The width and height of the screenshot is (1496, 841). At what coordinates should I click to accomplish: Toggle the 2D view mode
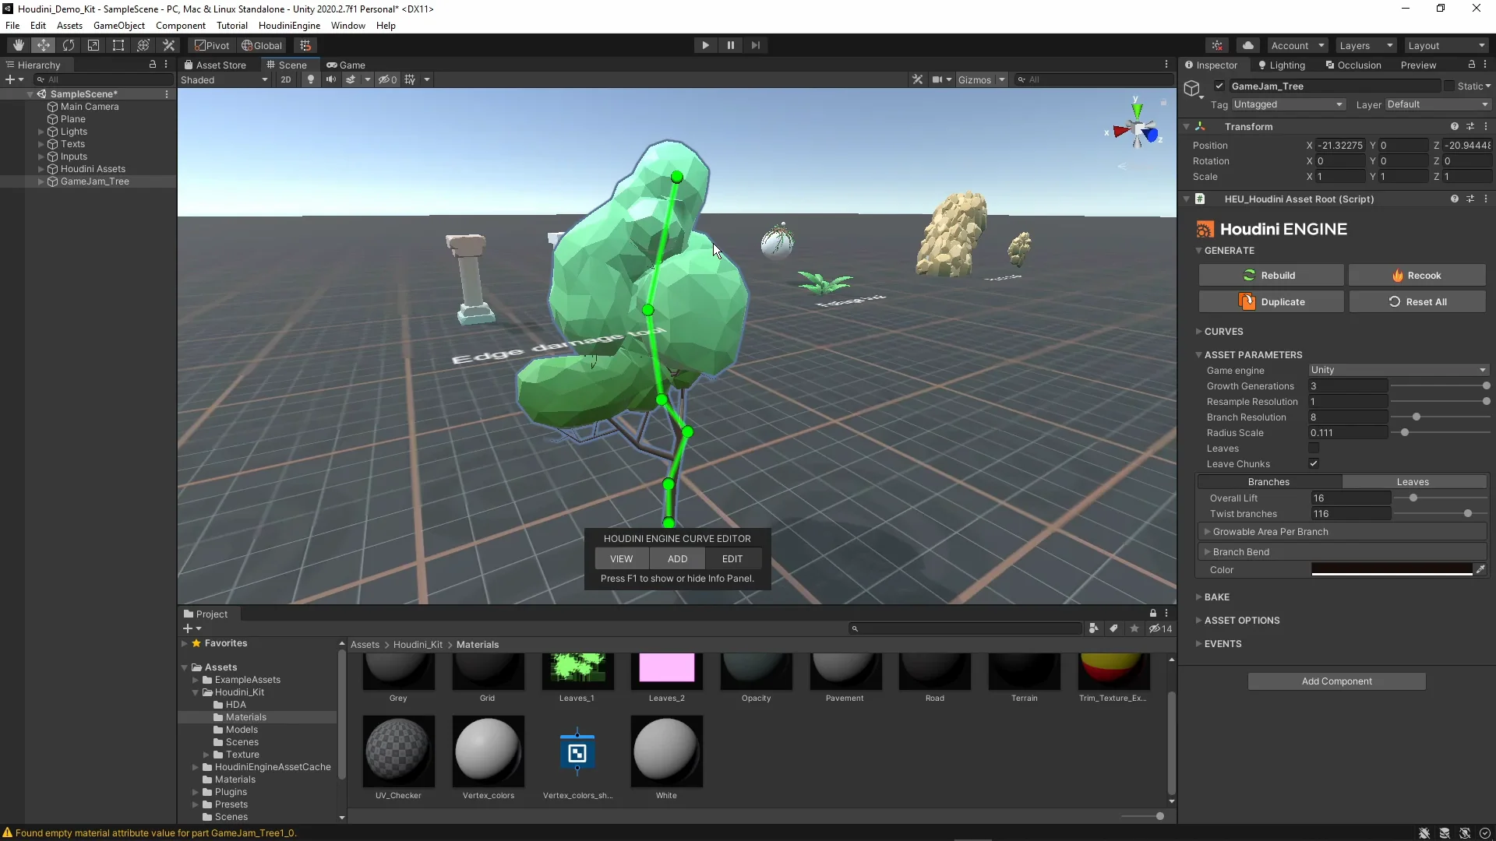click(x=286, y=79)
